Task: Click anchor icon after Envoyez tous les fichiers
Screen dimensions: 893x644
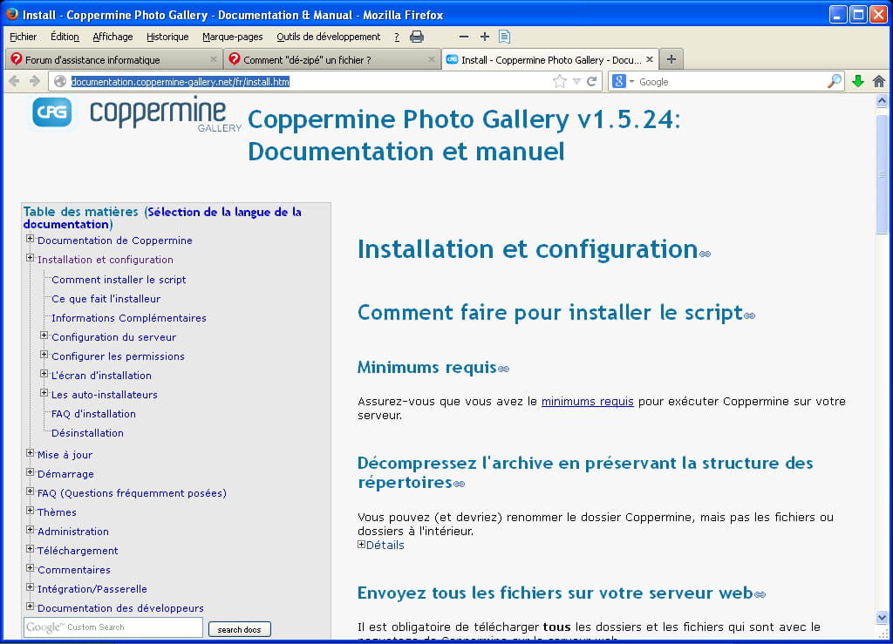Action: (760, 595)
